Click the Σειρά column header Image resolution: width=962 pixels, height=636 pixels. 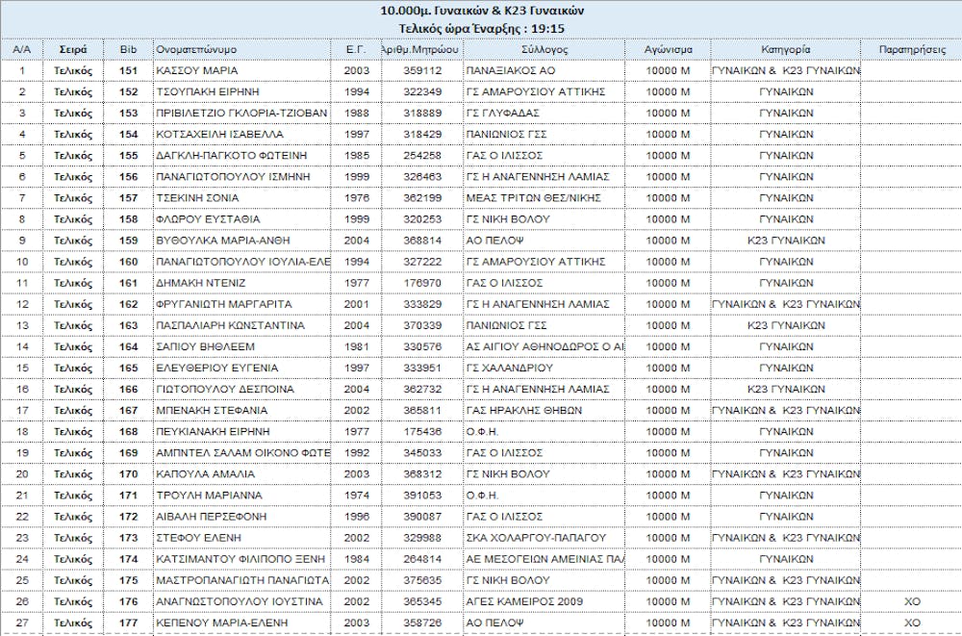coord(73,49)
